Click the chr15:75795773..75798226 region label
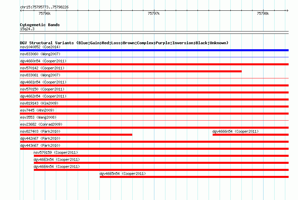The image size is (298, 200). (x=44, y=7)
